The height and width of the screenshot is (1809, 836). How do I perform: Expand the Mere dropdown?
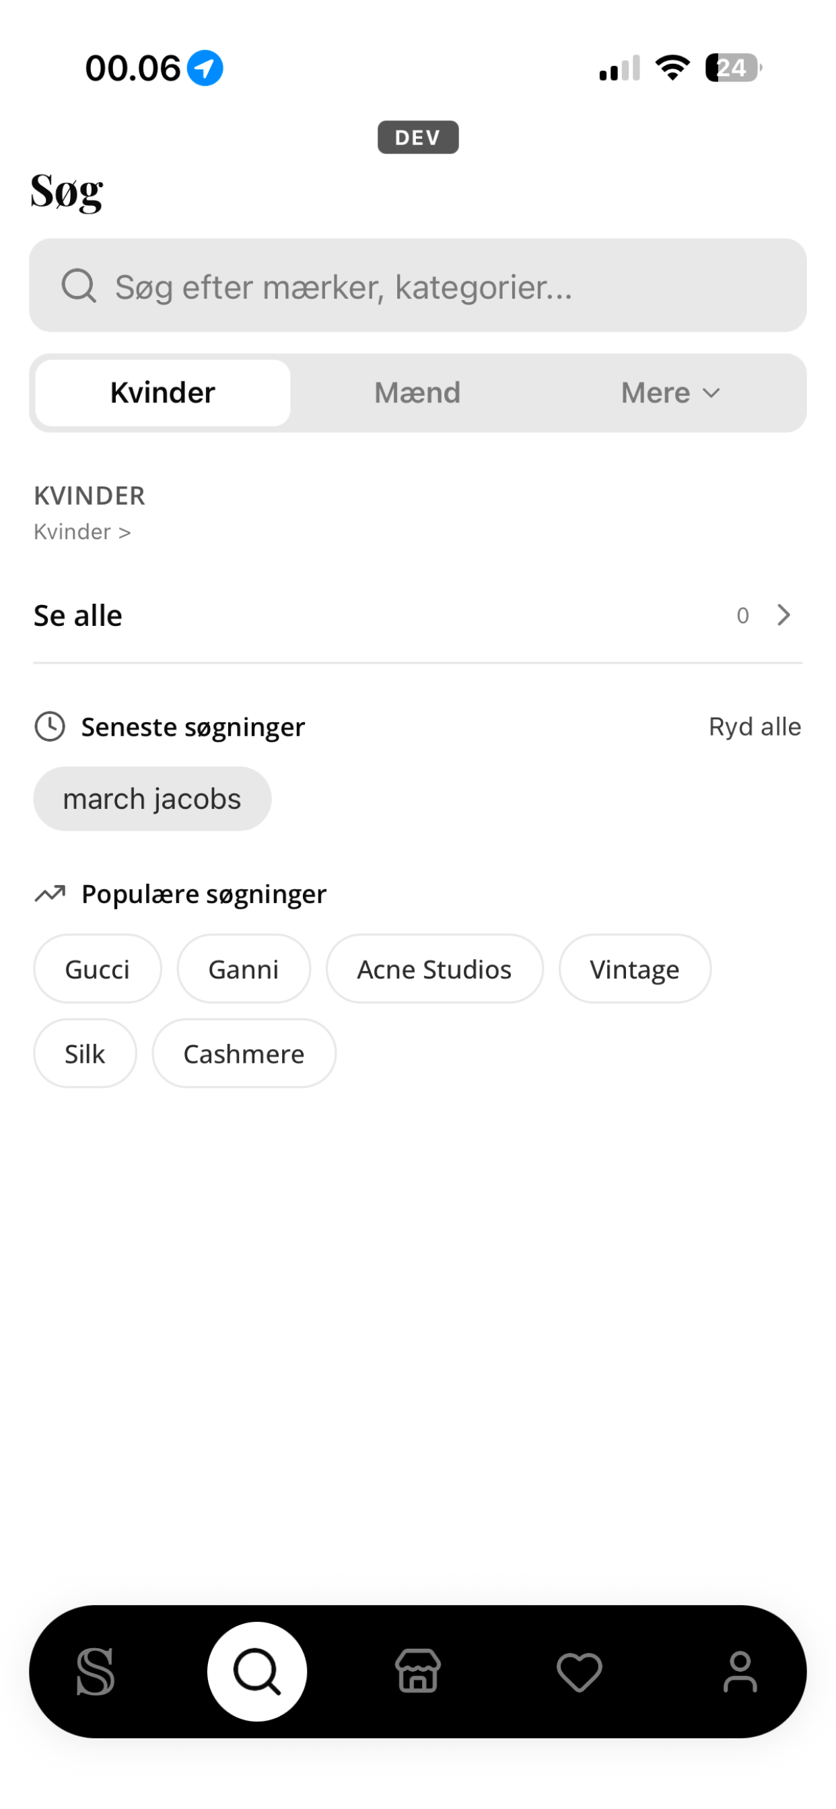click(x=671, y=392)
